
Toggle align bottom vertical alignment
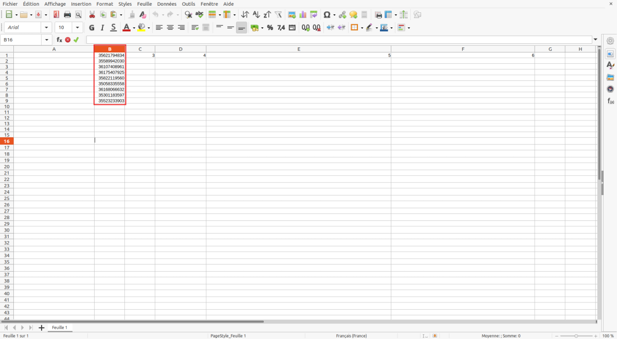tap(242, 28)
